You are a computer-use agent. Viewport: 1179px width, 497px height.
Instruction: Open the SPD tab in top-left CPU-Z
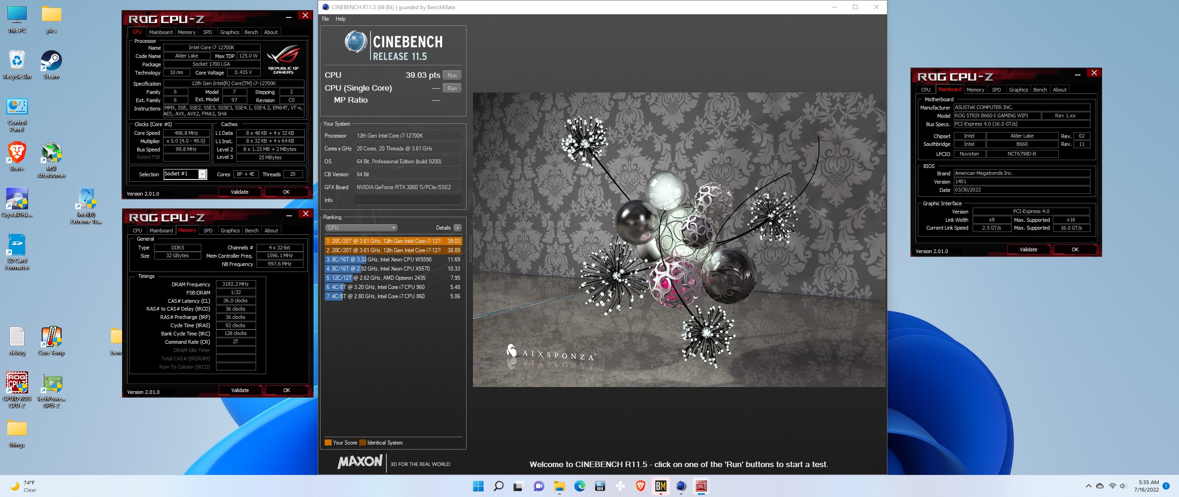pos(208,32)
